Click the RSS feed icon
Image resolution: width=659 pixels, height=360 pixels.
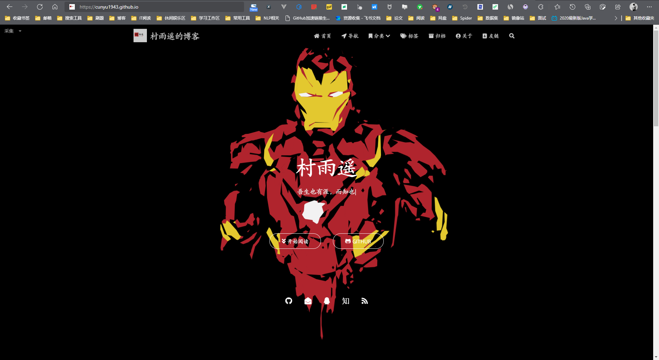(x=365, y=301)
